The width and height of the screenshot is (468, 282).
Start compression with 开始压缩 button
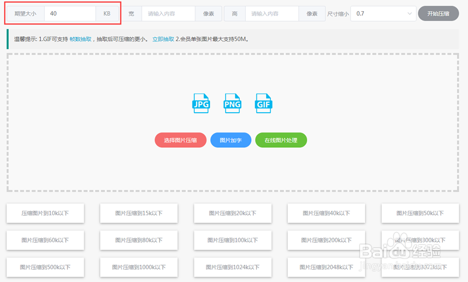tap(438, 13)
